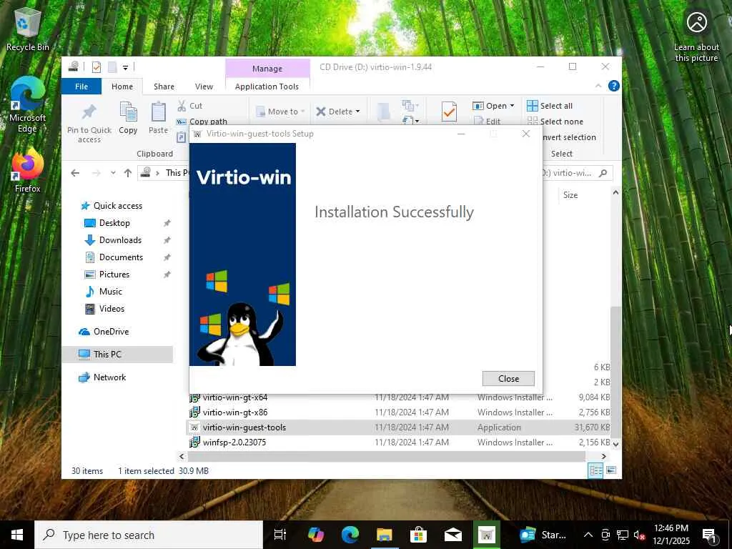The image size is (732, 549).
Task: Click the Delete X icon
Action: (321, 112)
